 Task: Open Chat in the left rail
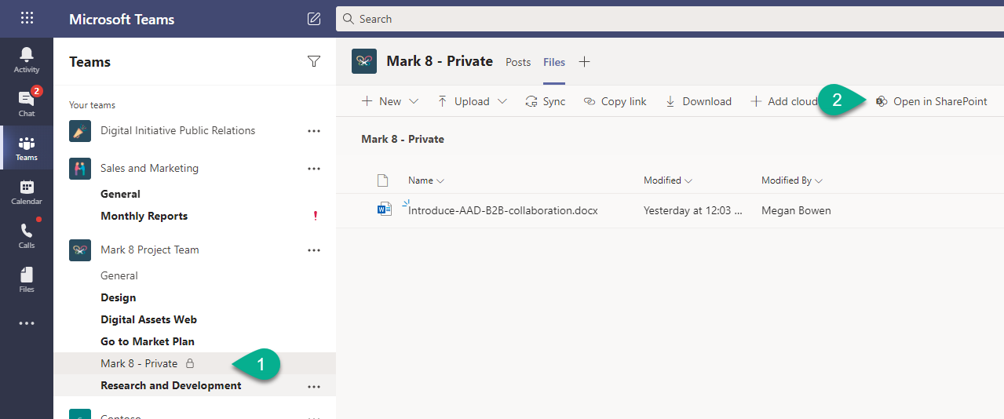27,104
